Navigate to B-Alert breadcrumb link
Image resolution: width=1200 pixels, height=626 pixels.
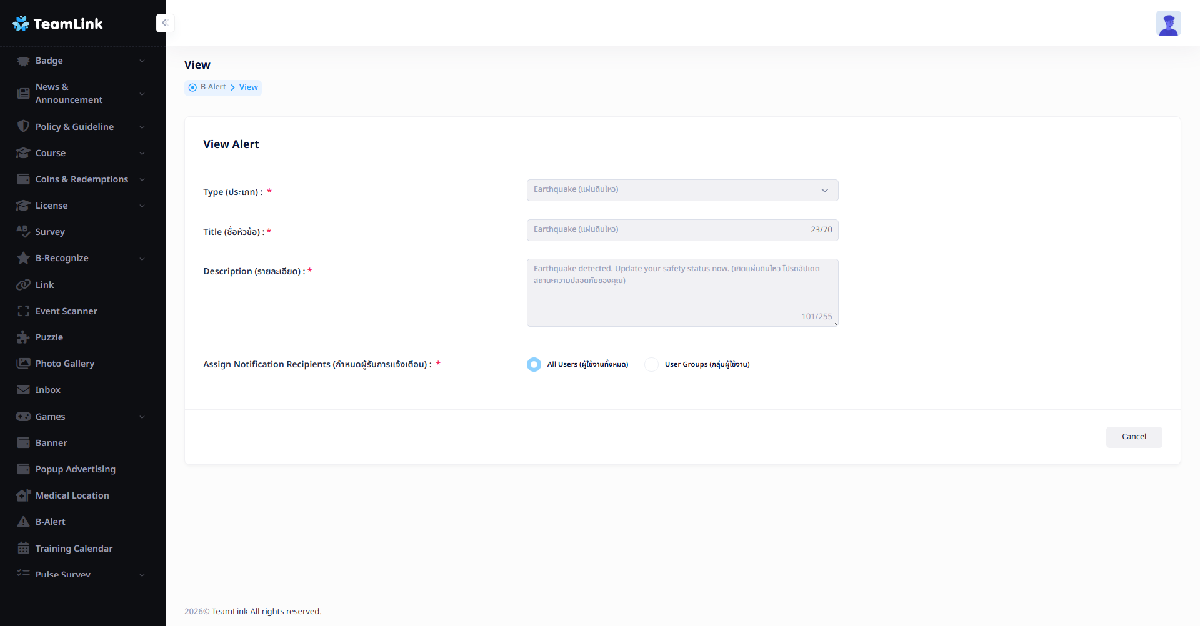pyautogui.click(x=213, y=87)
